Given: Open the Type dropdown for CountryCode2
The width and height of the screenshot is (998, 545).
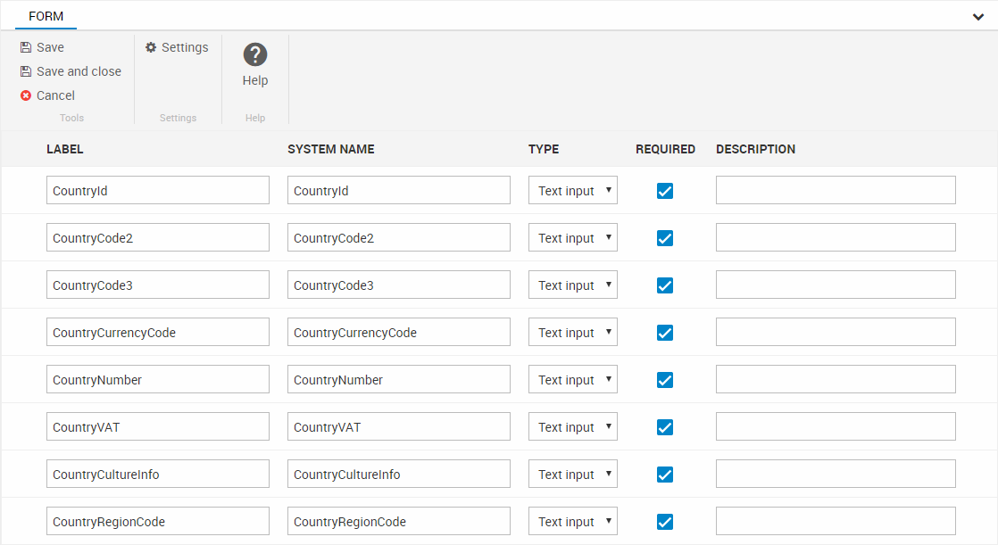Looking at the screenshot, I should point(572,238).
